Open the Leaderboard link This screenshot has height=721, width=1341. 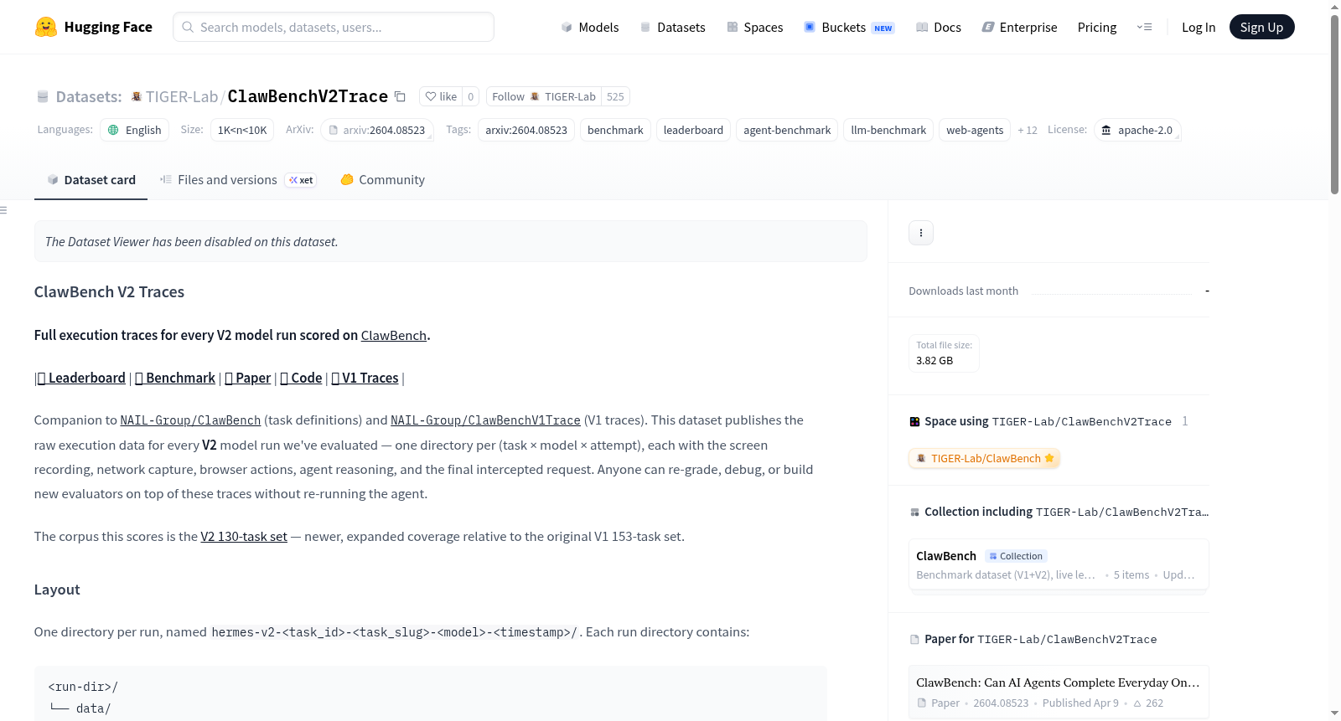point(82,378)
